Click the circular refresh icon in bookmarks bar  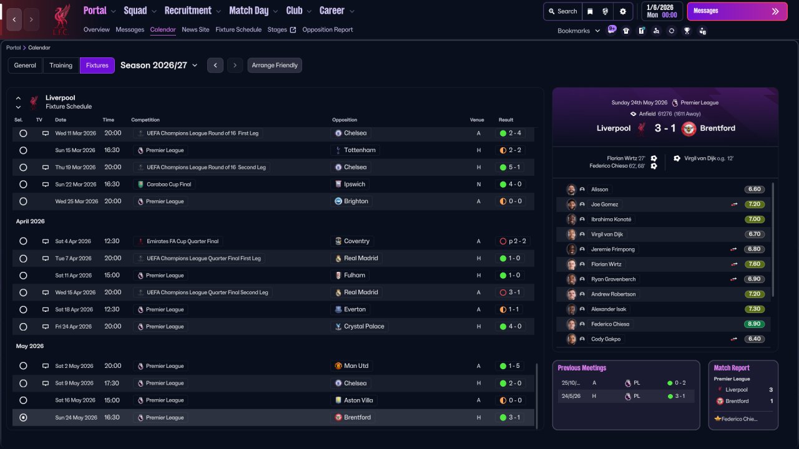(672, 31)
